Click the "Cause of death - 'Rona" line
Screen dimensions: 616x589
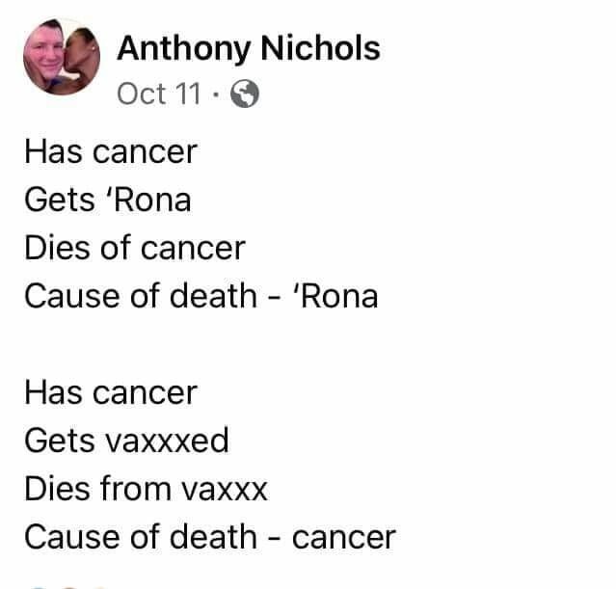(201, 296)
